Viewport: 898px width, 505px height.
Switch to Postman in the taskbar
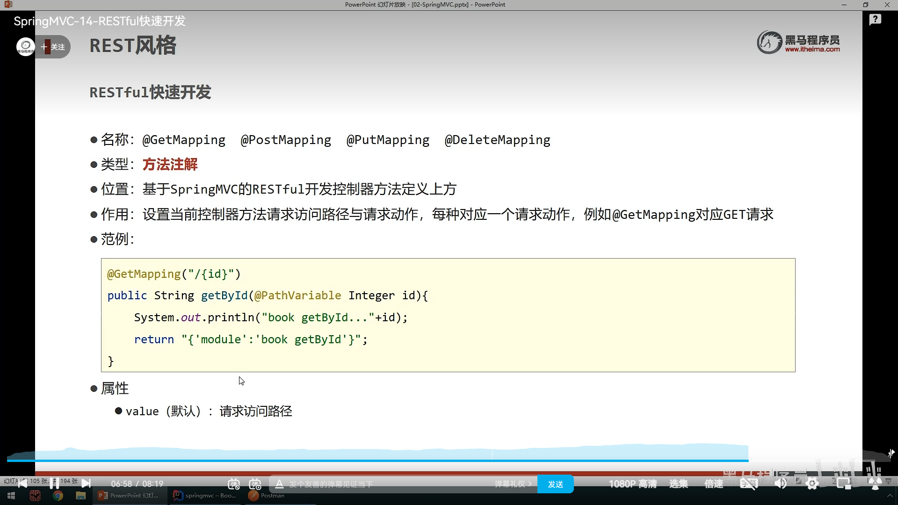pyautogui.click(x=267, y=496)
